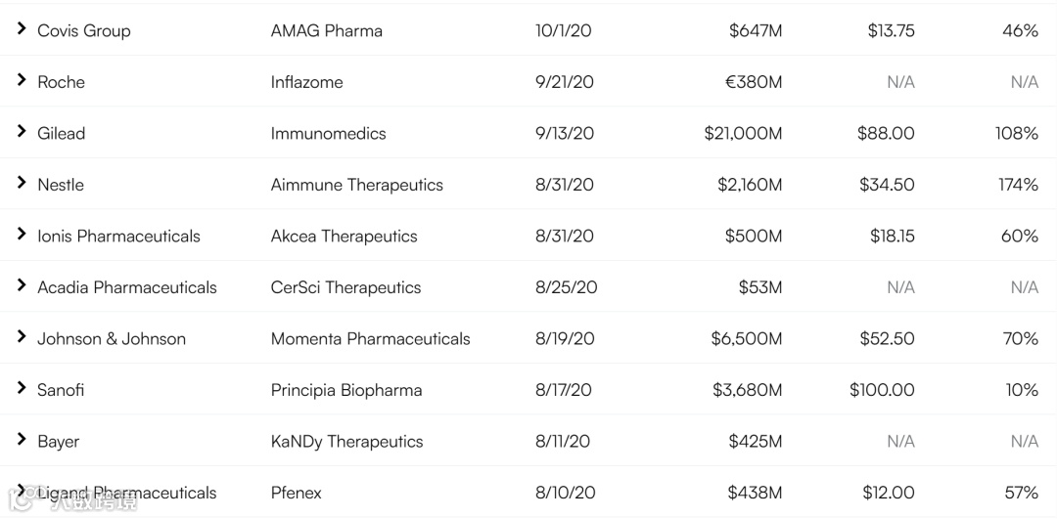The height and width of the screenshot is (519, 1057).
Task: Click the 9/21/20 date cell
Action: click(x=564, y=82)
